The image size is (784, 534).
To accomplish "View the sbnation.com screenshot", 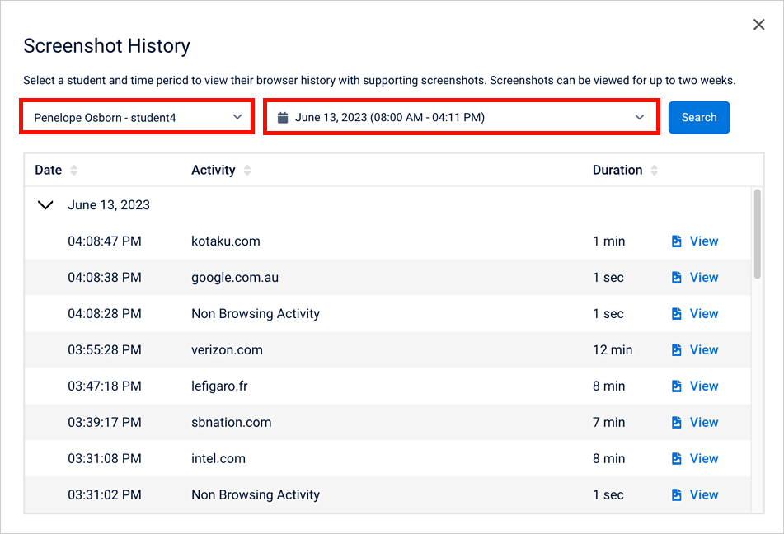I will tap(705, 422).
